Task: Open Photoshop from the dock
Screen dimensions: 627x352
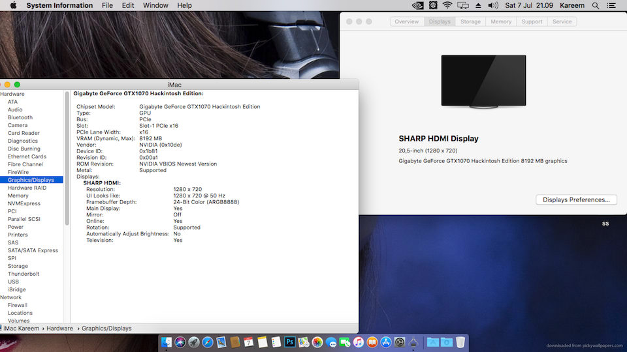Action: 290,342
